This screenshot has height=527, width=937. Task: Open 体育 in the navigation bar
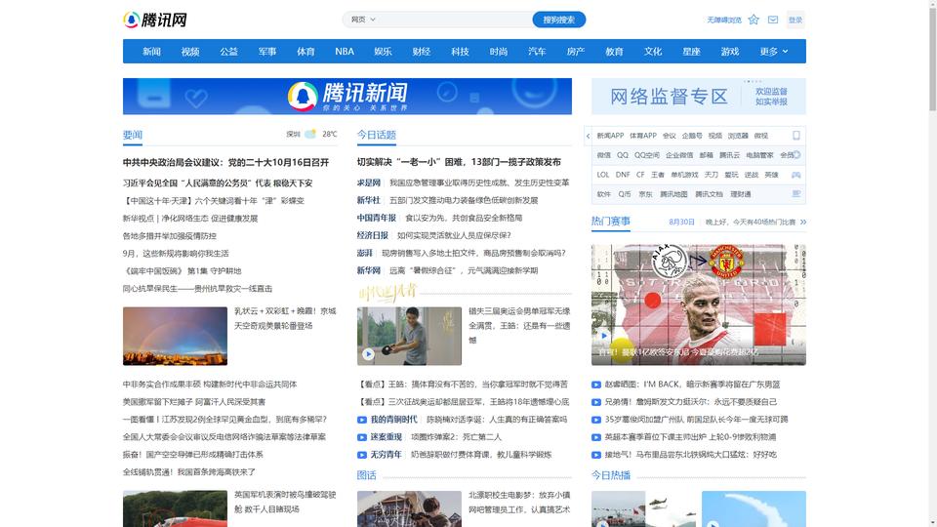pyautogui.click(x=306, y=52)
